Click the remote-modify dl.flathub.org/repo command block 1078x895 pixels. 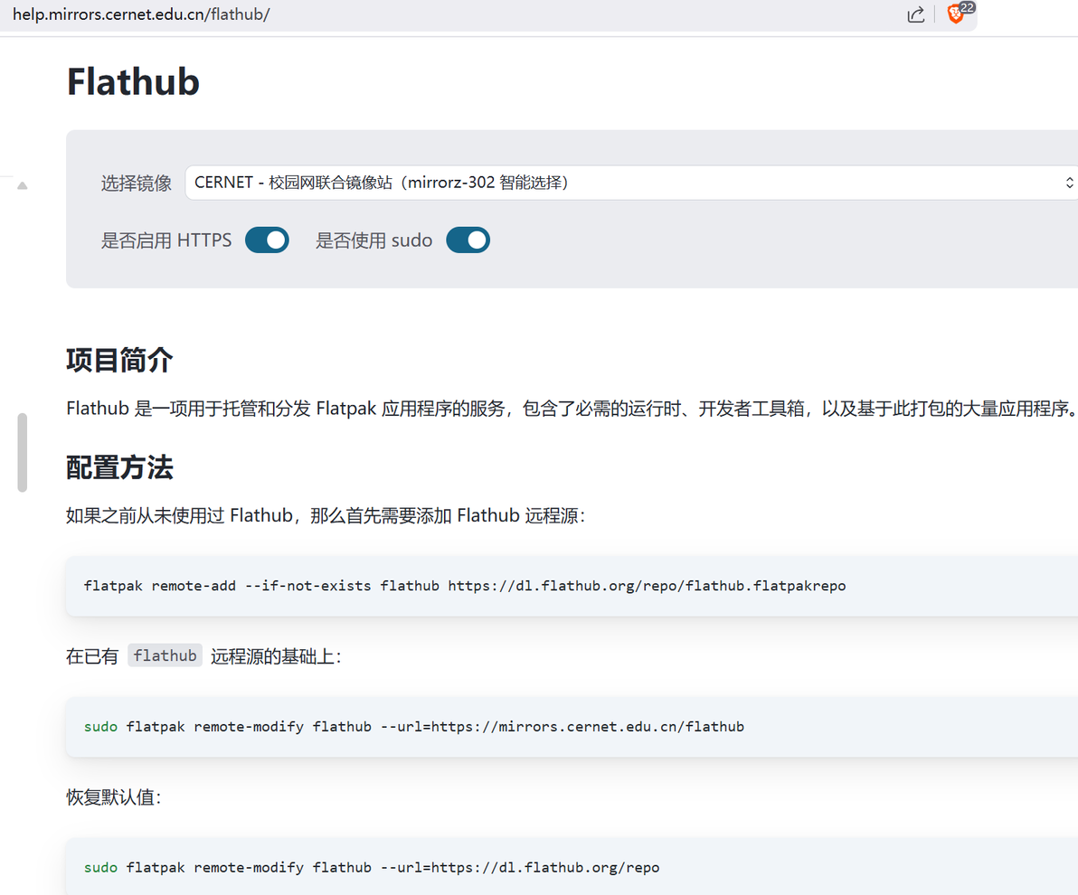pos(572,867)
